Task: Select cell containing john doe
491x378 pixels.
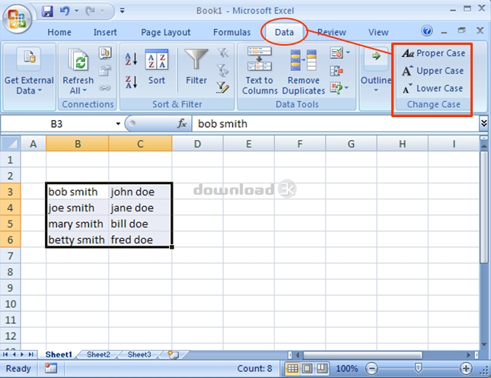Action: tap(140, 192)
